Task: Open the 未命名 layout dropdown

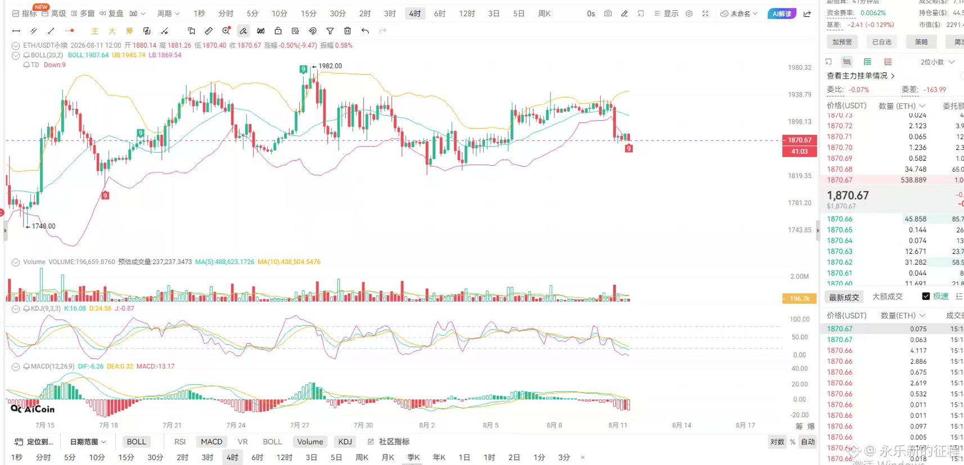Action: click(x=739, y=13)
